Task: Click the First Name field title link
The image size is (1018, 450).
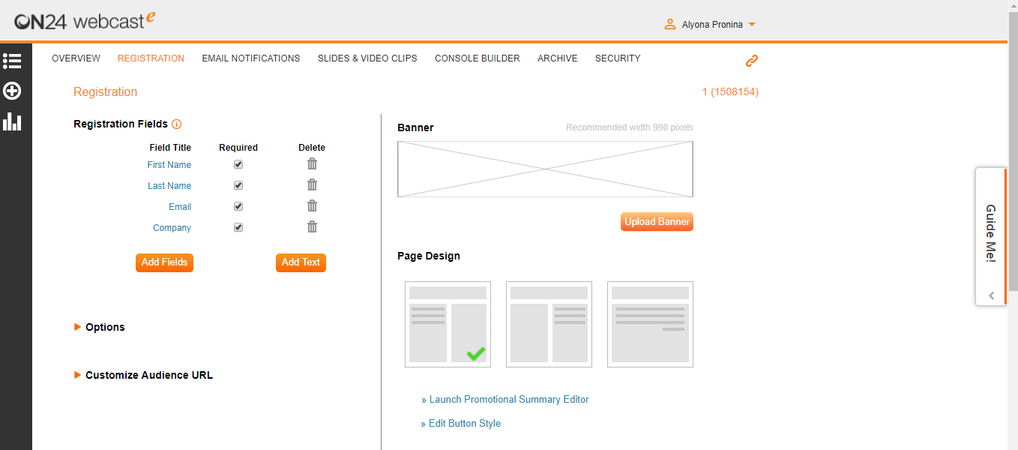Action: pyautogui.click(x=169, y=165)
